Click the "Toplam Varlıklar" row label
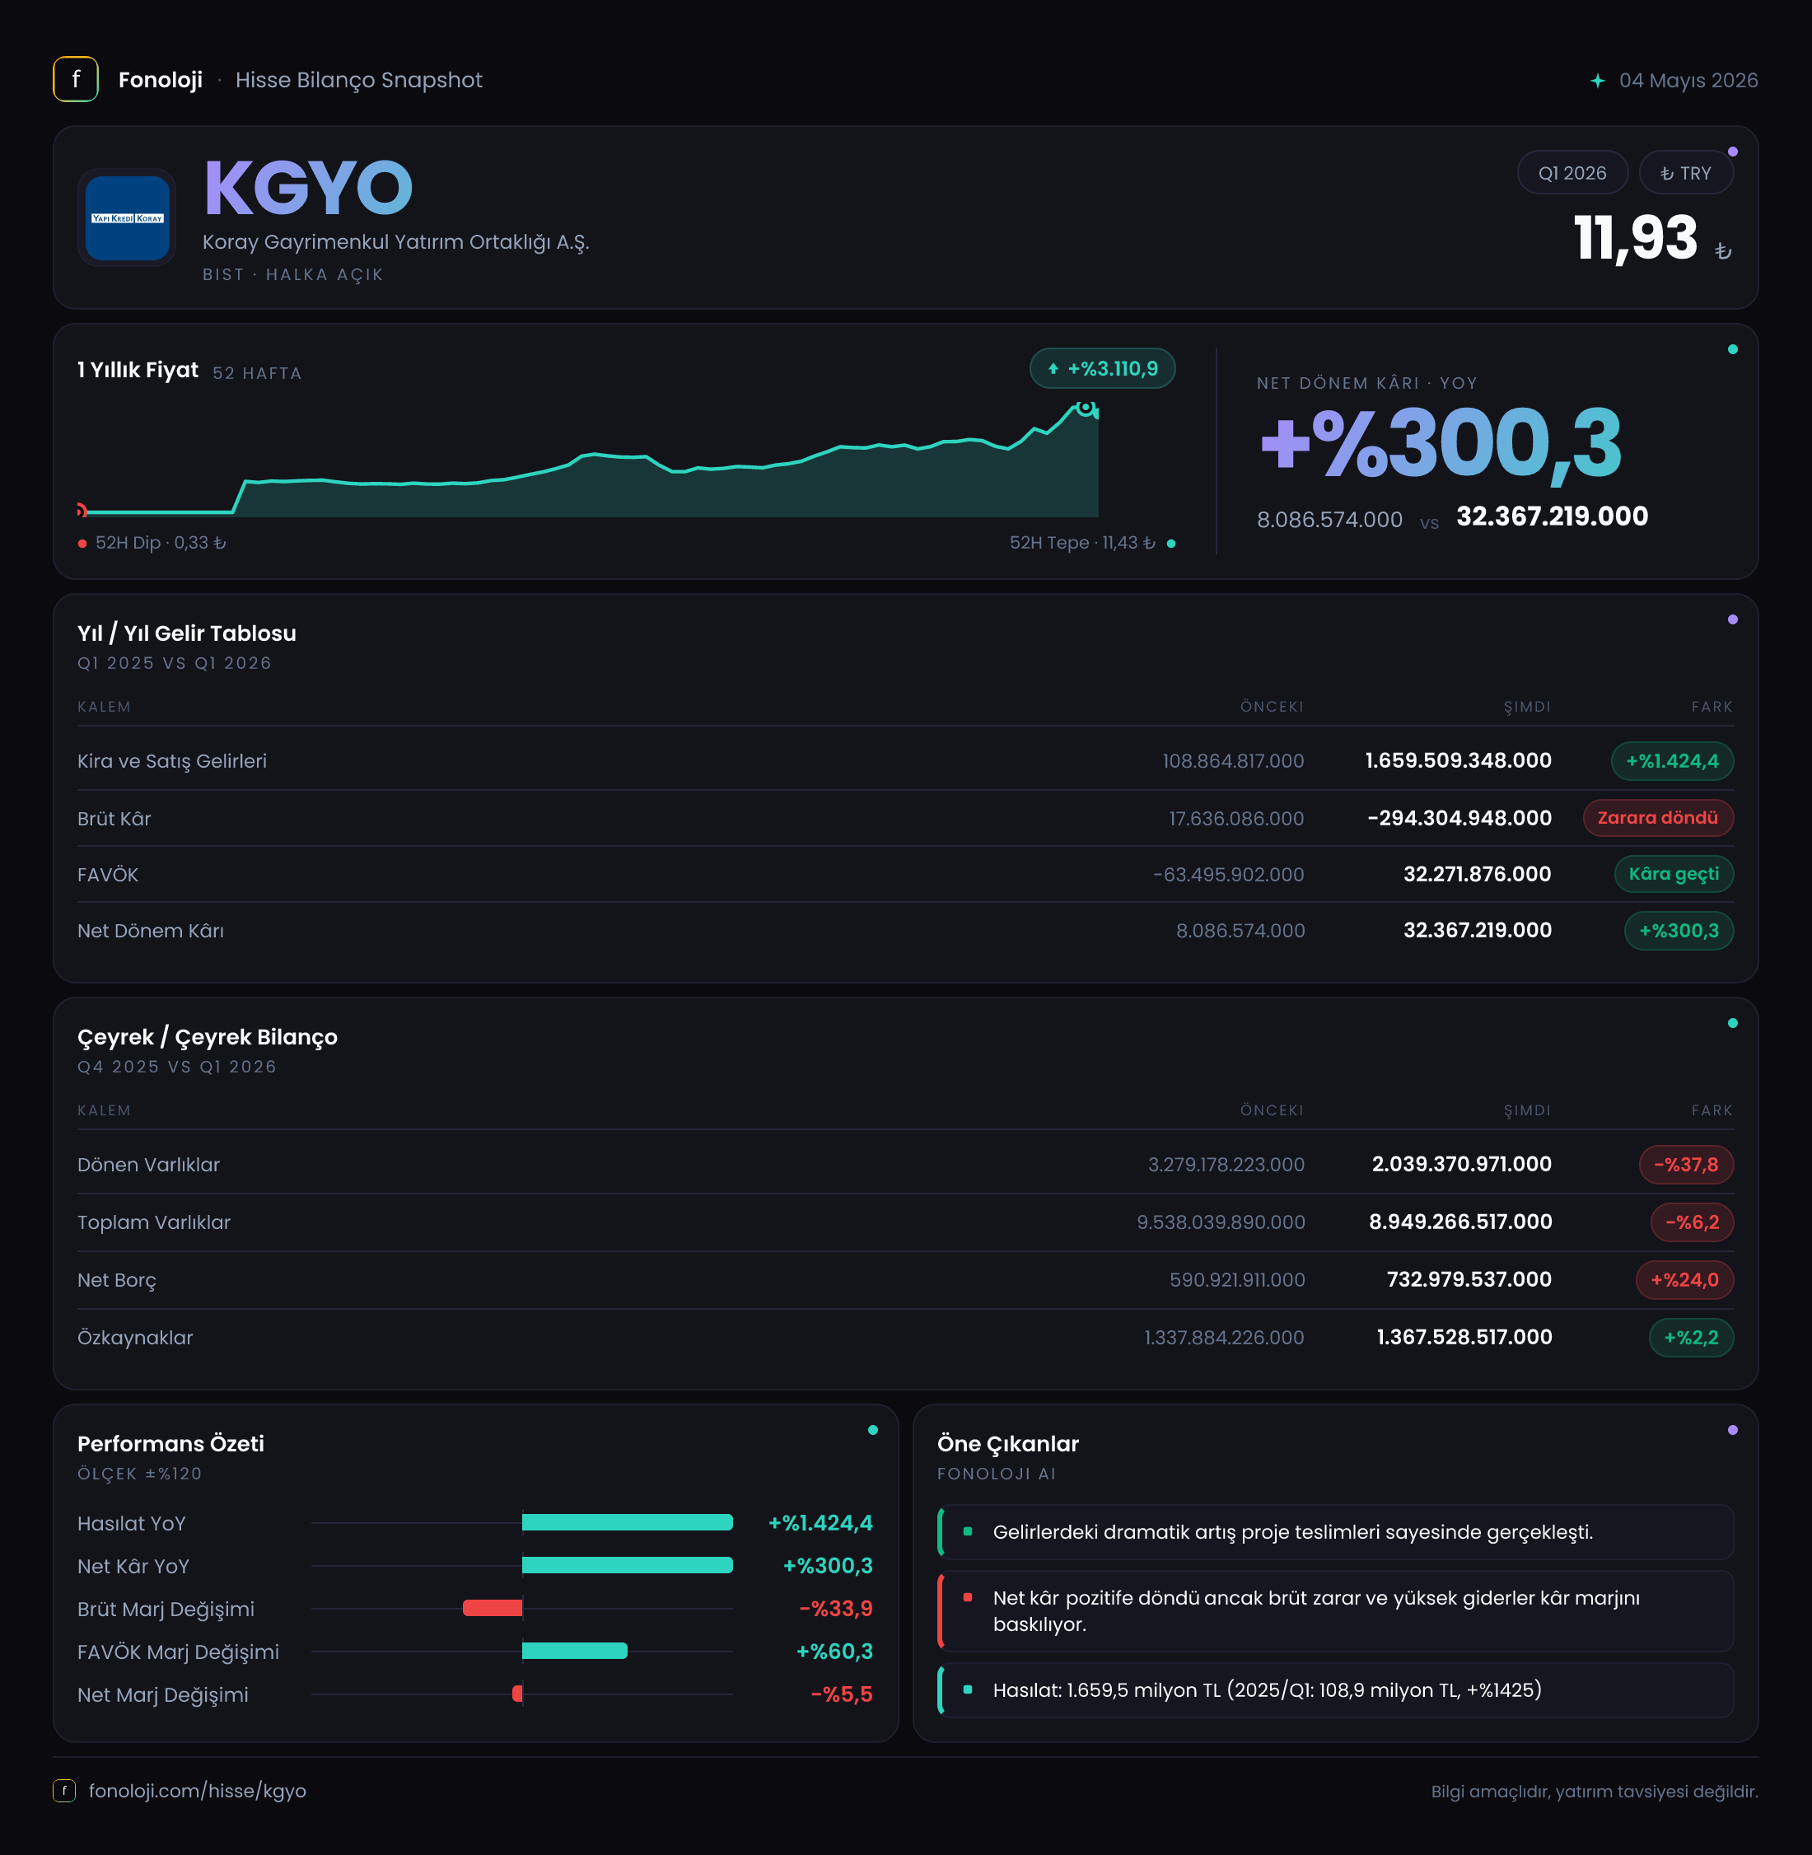The width and height of the screenshot is (1812, 1855). click(x=154, y=1222)
